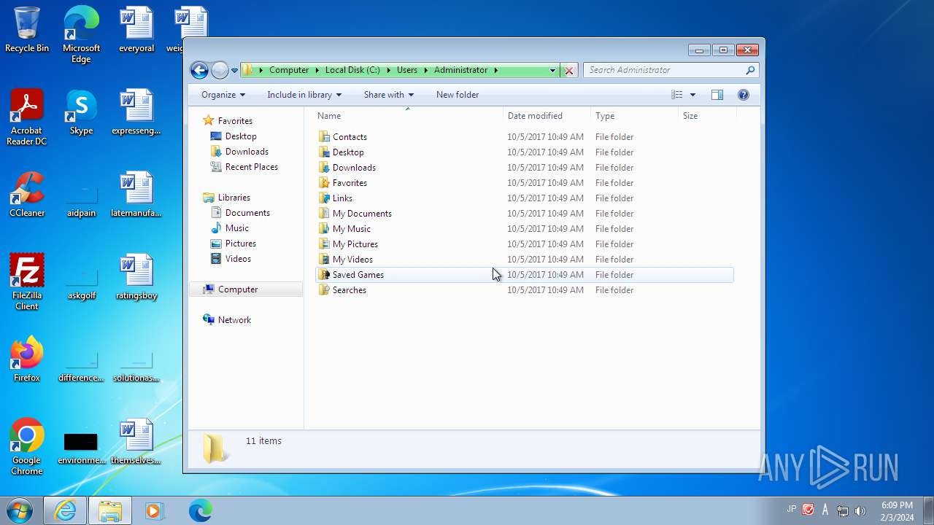The height and width of the screenshot is (525, 934).
Task: Select the Contacts folder icon
Action: (x=325, y=137)
